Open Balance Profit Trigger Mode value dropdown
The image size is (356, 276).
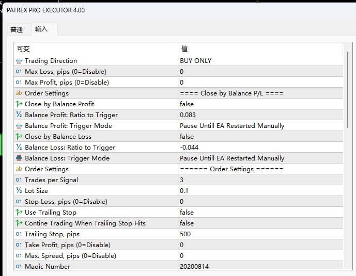(x=260, y=126)
